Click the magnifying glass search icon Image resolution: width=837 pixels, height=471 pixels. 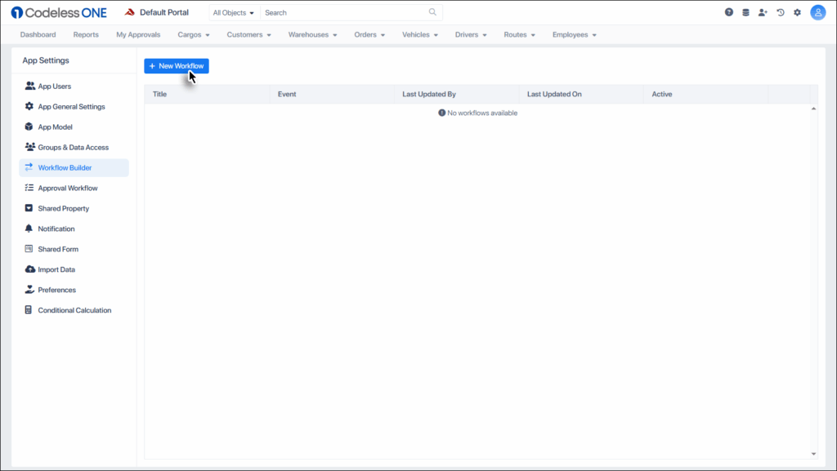(x=432, y=12)
